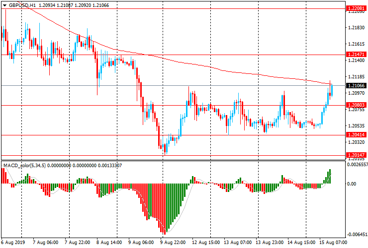Click the 8 Aug 14:00 time label
Viewport: 368px width, 248px height.
point(109,242)
